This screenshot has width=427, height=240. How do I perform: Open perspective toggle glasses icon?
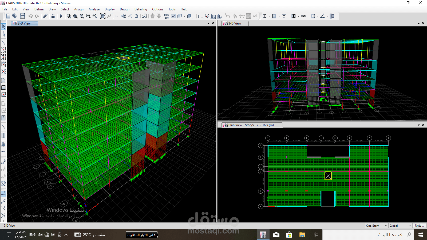pos(144,16)
